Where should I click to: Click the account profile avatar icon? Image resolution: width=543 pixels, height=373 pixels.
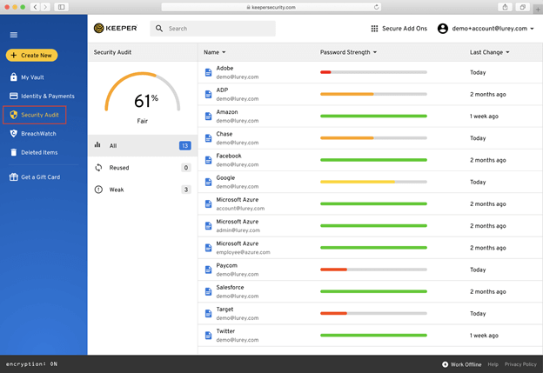[443, 29]
